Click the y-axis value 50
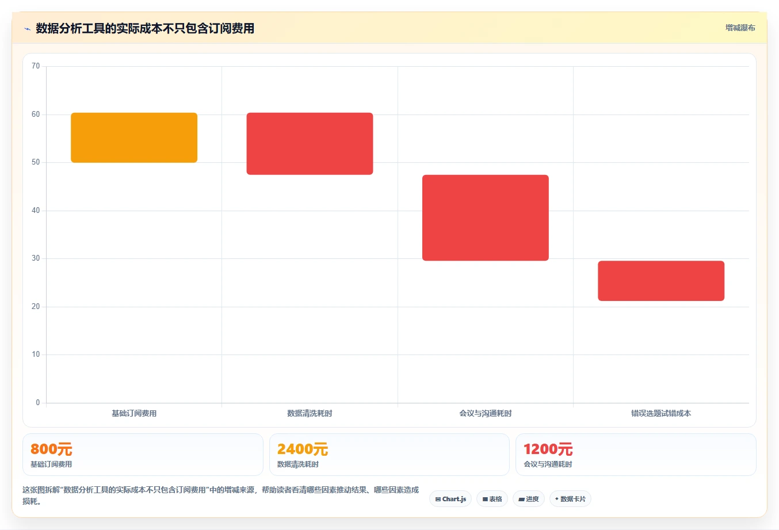The width and height of the screenshot is (779, 530). (36, 162)
